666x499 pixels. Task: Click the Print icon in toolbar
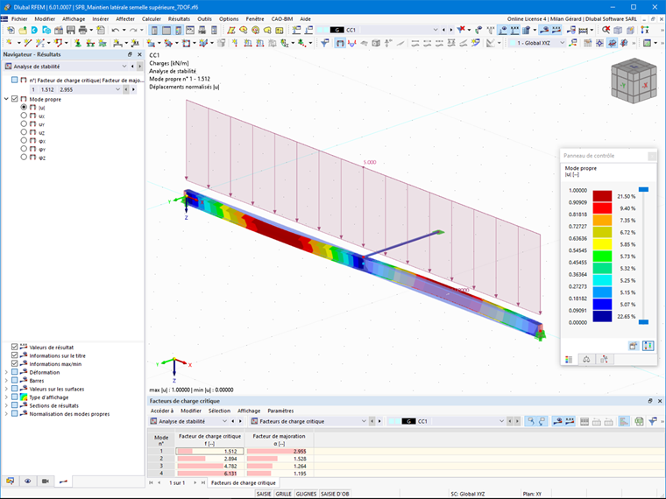point(82,30)
